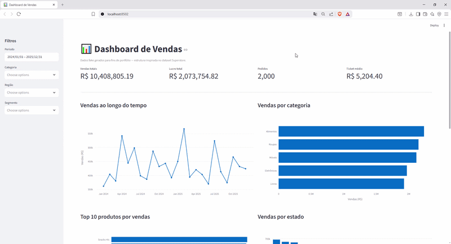Click the media/screen icon left of downloads
451x244 pixels.
pyautogui.click(x=400, y=14)
